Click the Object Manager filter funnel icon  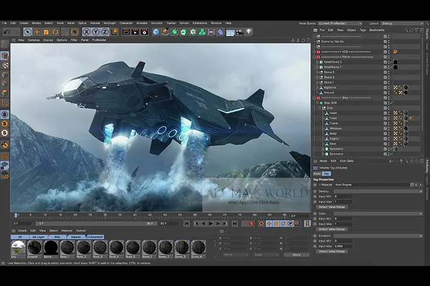tap(416, 30)
